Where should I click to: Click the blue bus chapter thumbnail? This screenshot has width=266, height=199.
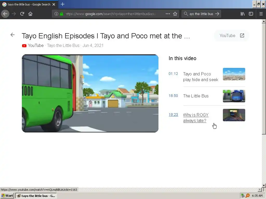234,96
